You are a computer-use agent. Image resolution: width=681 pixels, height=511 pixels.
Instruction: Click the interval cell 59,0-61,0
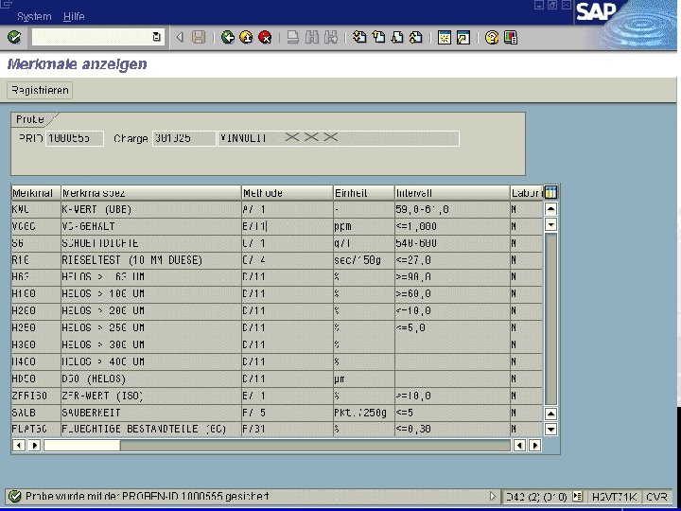tap(452, 209)
